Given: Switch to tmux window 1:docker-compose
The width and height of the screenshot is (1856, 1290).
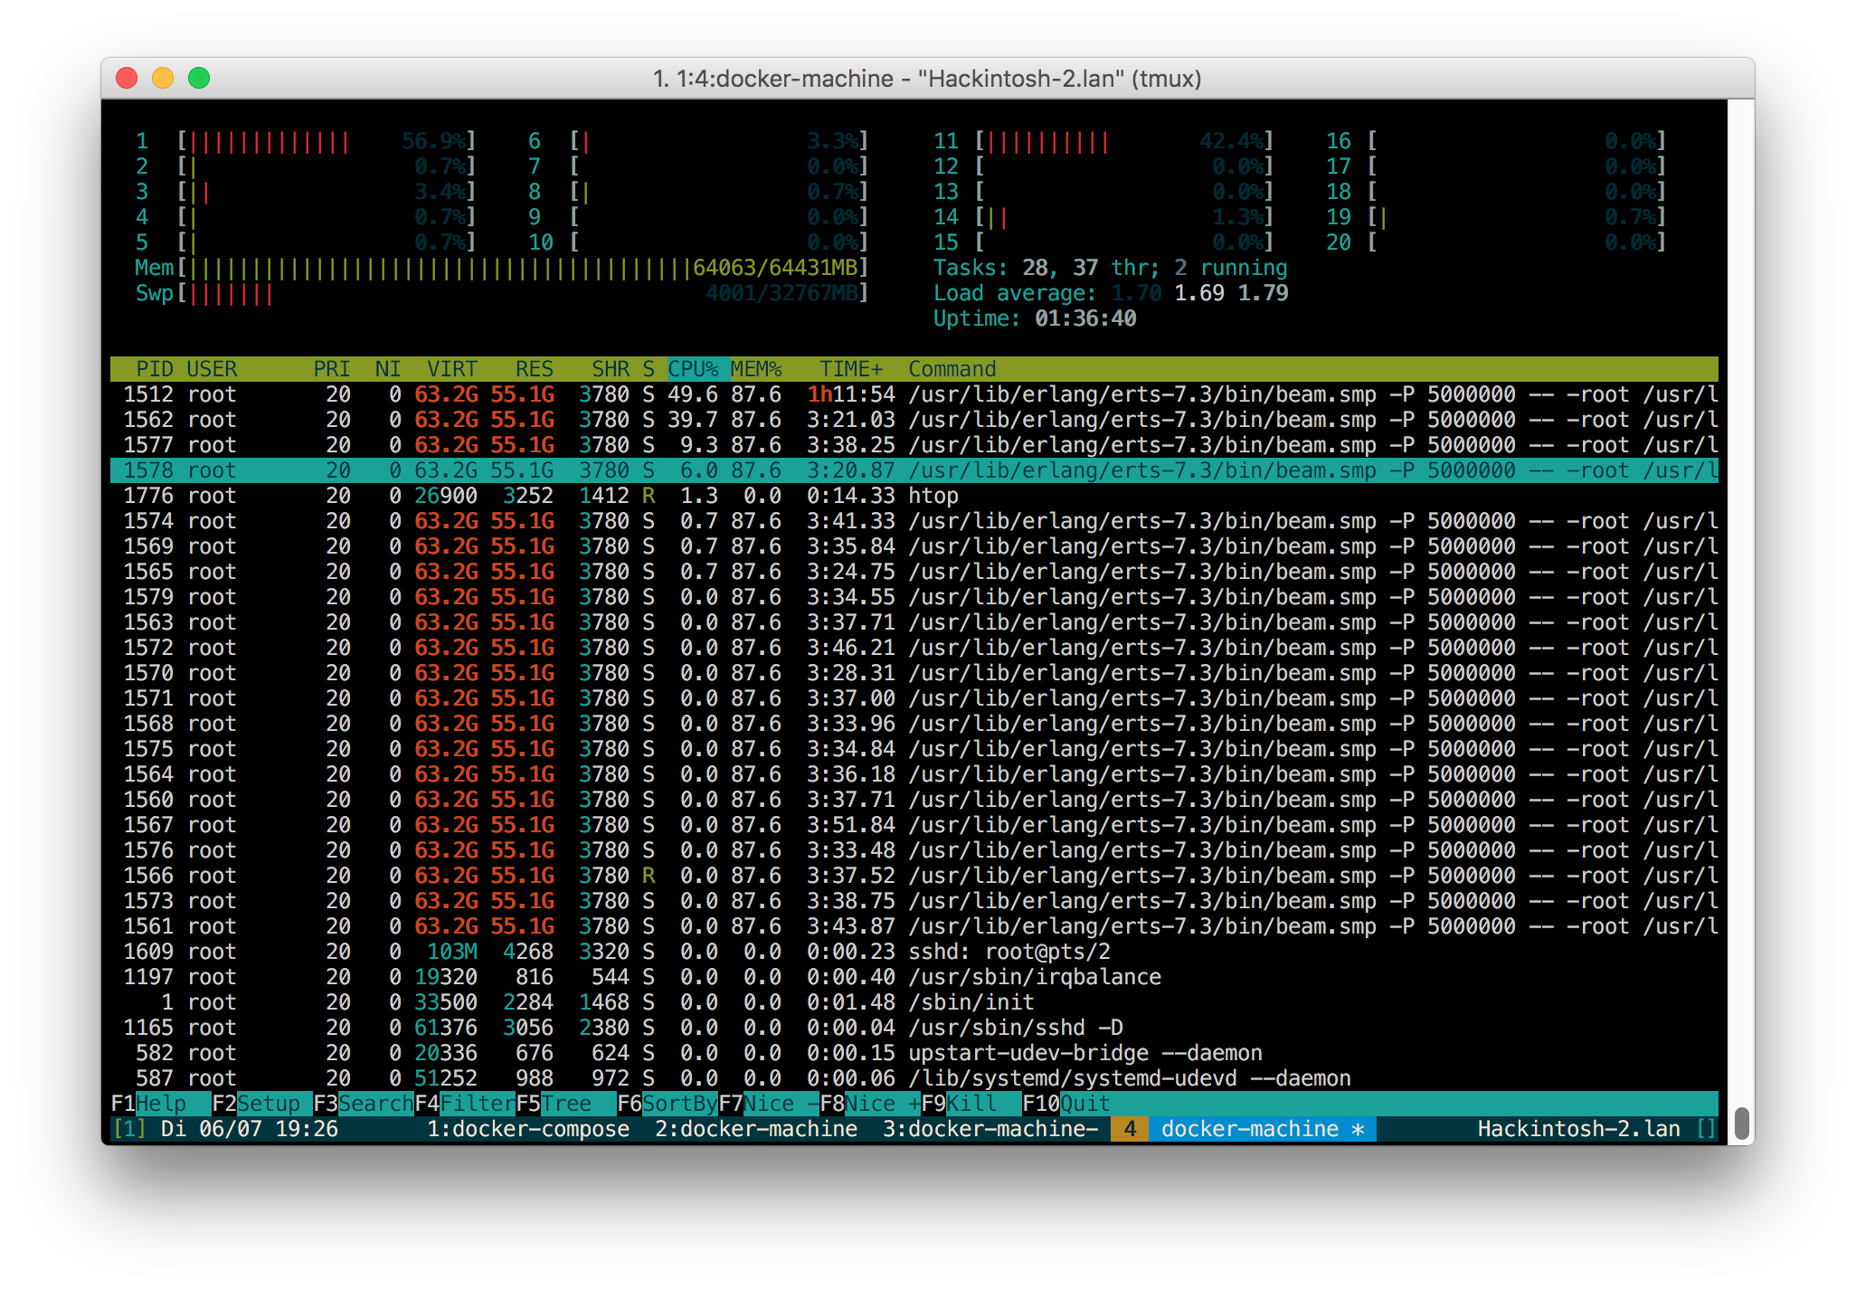Looking at the screenshot, I should pos(527,1129).
